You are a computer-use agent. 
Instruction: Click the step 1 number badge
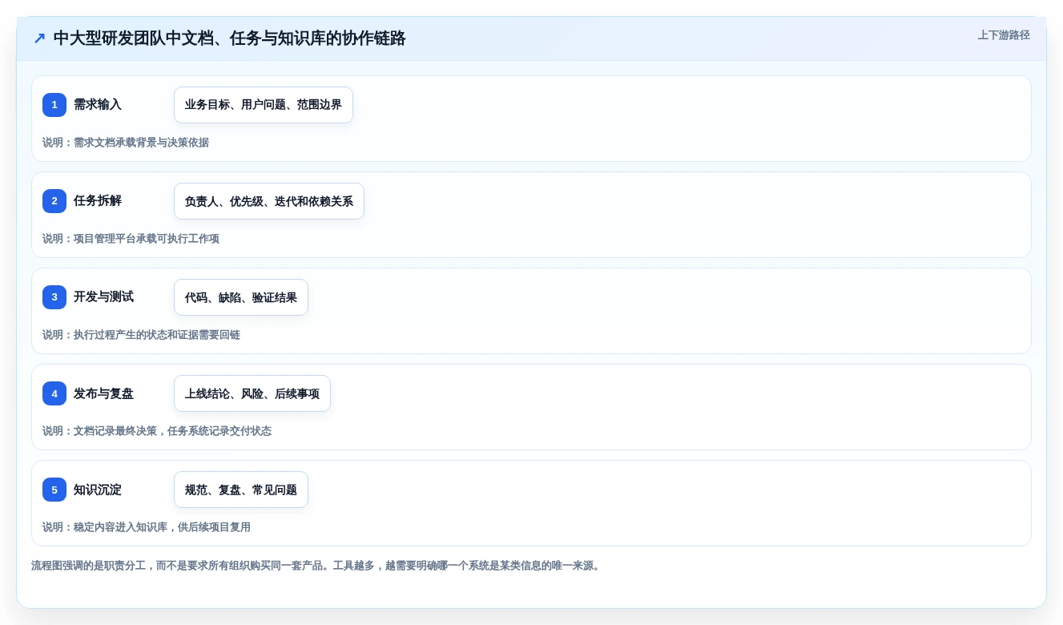54,105
